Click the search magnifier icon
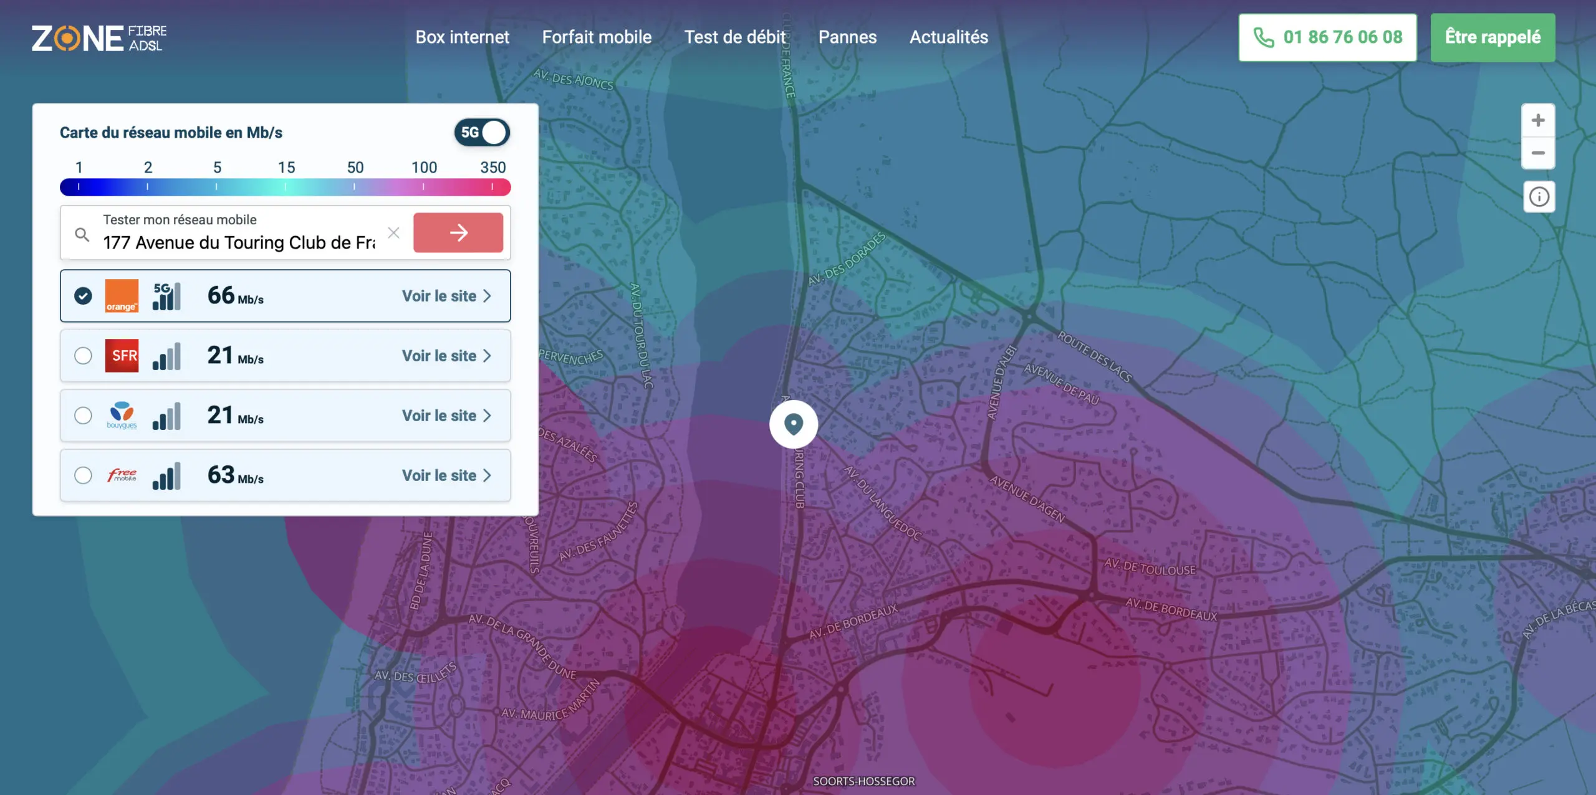This screenshot has height=795, width=1596. [82, 234]
